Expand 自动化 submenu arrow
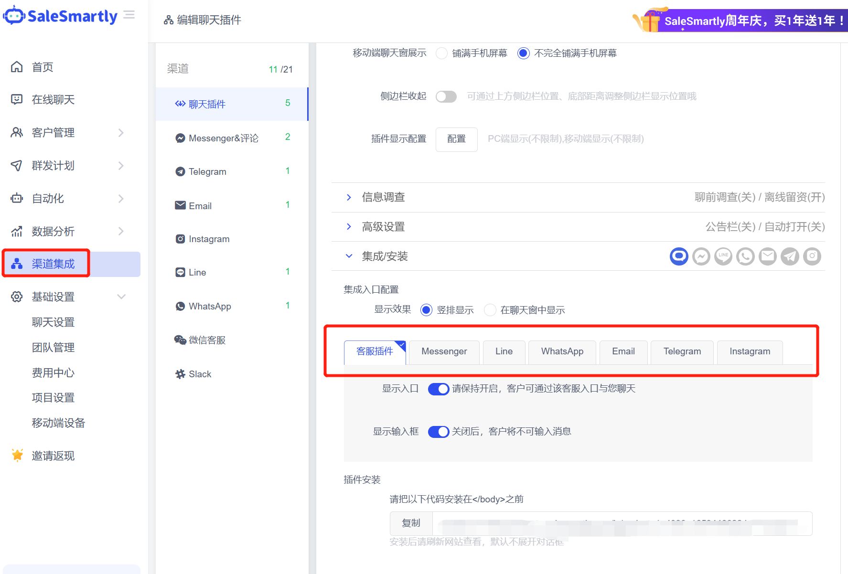 pos(121,198)
